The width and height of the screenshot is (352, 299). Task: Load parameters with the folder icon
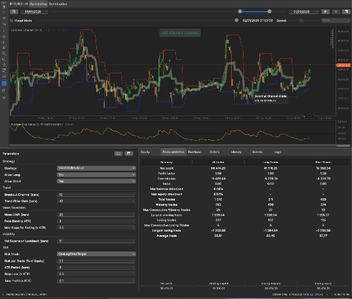119,154
